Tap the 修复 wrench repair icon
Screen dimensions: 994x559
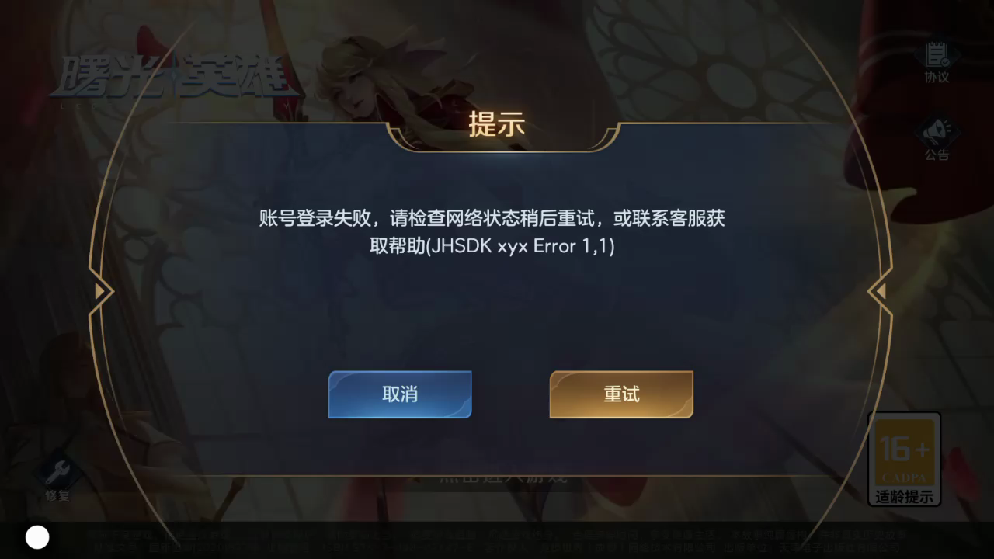point(57,470)
